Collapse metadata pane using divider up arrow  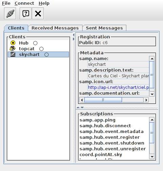78,108
